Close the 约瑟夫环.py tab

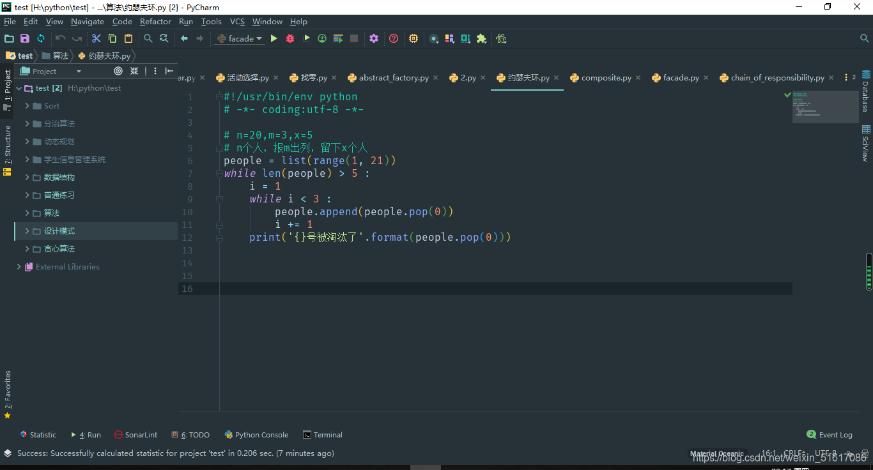pos(557,78)
